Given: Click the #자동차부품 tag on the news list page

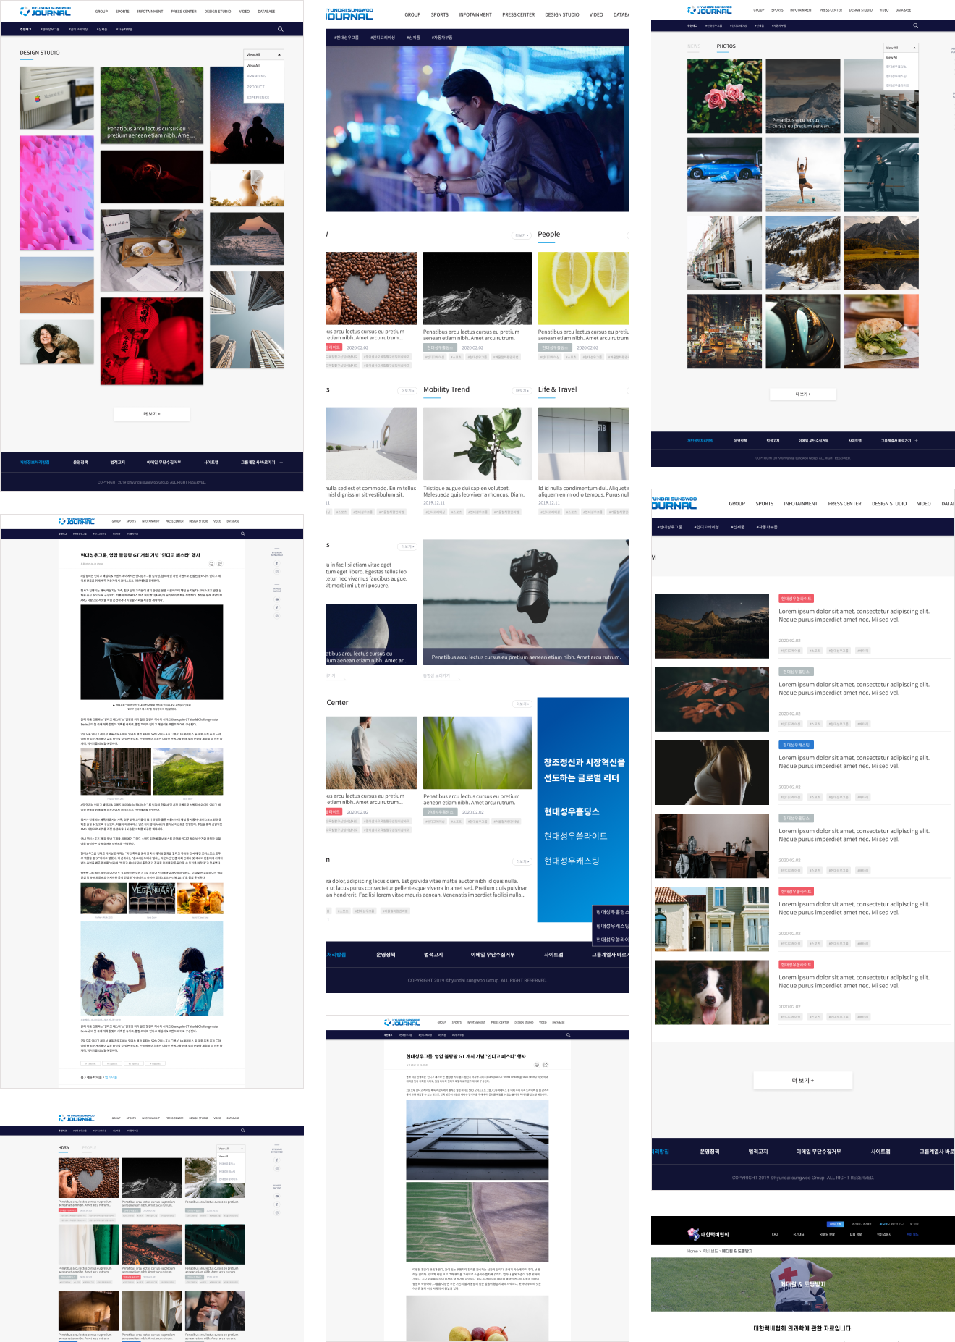Looking at the screenshot, I should [767, 527].
